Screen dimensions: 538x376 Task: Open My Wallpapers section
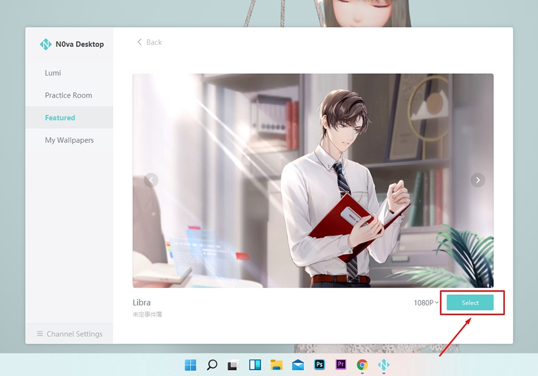pos(69,140)
